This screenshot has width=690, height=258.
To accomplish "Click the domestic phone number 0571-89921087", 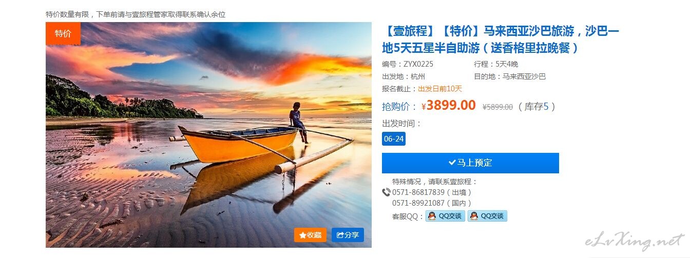I will point(418,203).
